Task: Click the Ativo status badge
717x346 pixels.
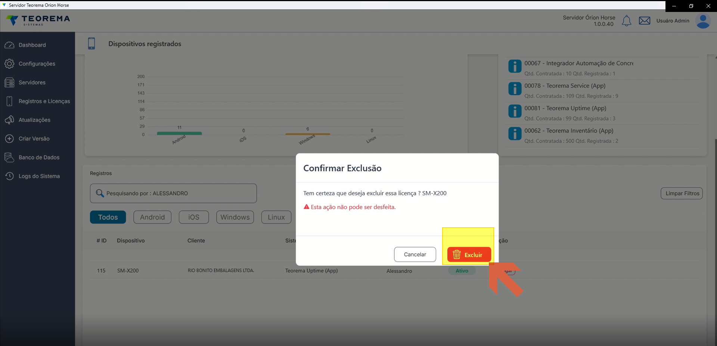Action: (462, 271)
